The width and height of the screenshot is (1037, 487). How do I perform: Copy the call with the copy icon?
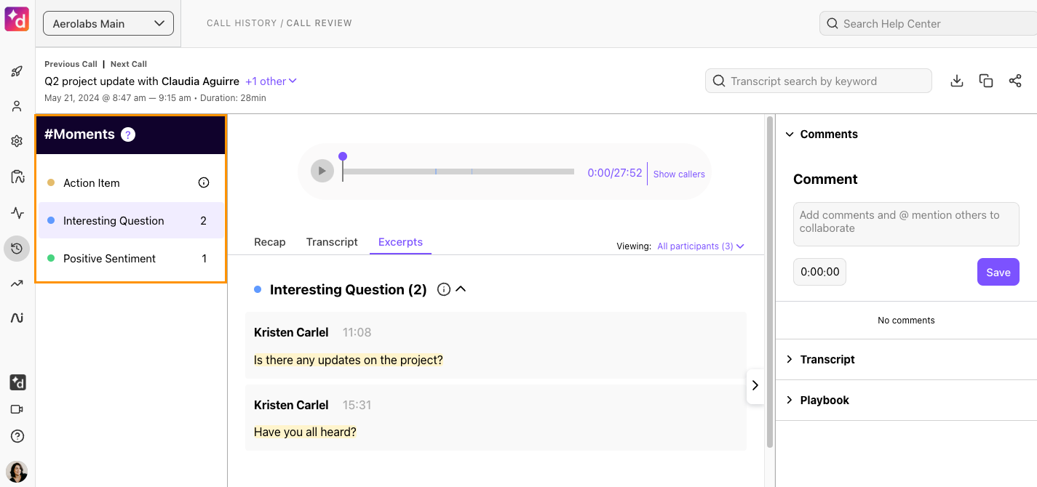tap(986, 81)
